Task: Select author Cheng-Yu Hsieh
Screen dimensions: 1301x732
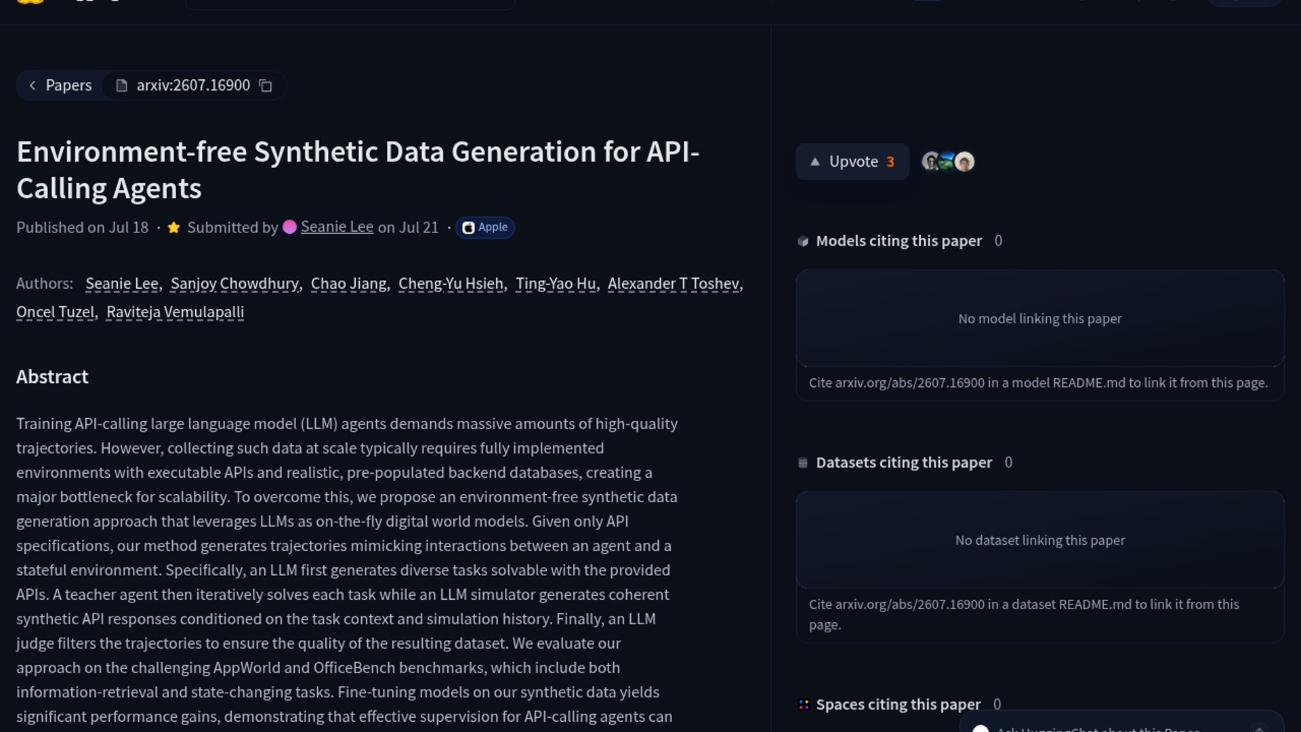Action: tap(451, 283)
